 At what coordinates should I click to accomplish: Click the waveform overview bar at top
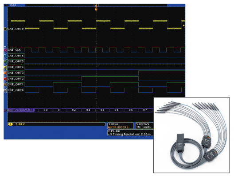tap(96, 5)
